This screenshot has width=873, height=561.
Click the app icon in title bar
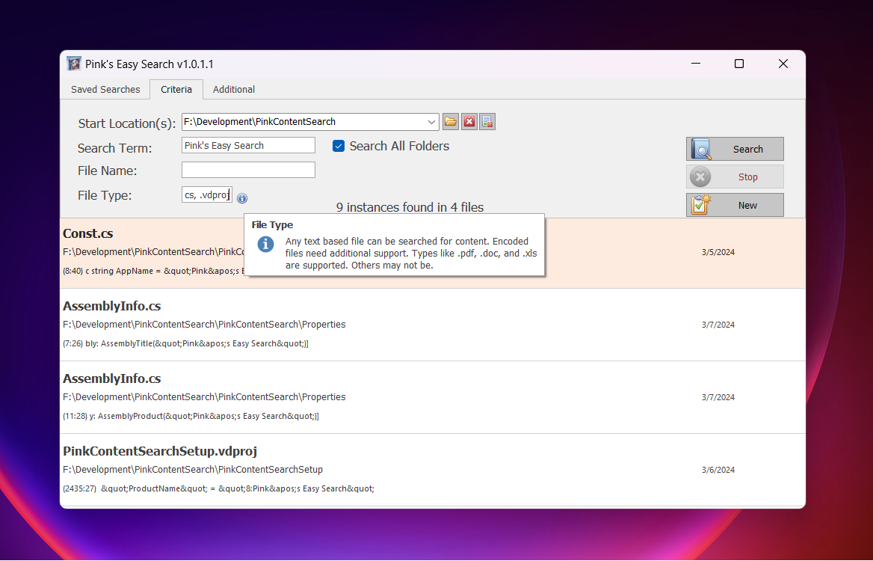pyautogui.click(x=74, y=64)
